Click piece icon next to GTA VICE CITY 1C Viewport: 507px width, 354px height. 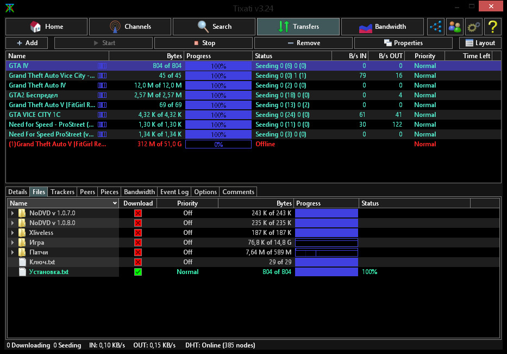coord(102,115)
